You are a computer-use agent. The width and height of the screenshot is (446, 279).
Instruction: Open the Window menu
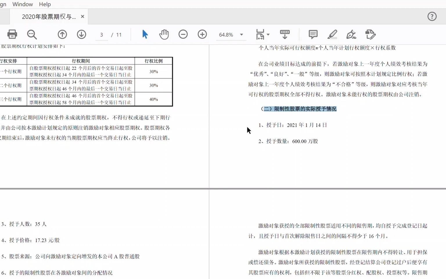[23, 4]
